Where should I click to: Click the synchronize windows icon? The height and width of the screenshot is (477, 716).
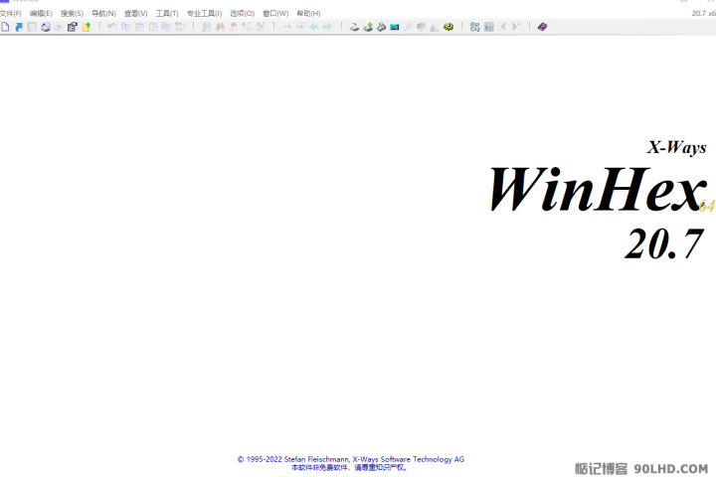pyautogui.click(x=475, y=27)
